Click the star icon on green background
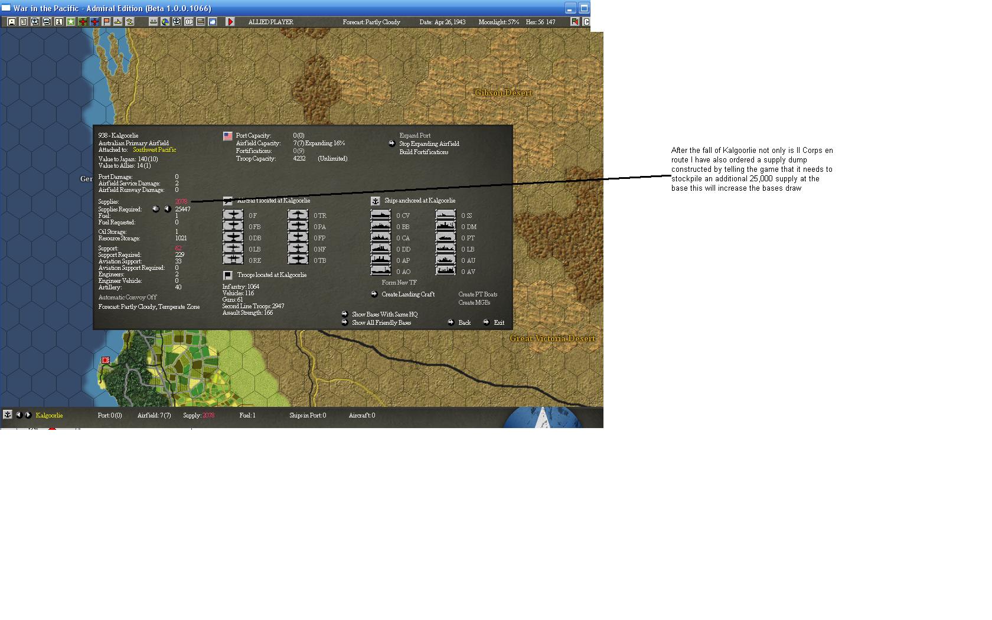This screenshot has width=992, height=620. click(x=71, y=22)
